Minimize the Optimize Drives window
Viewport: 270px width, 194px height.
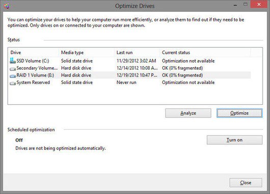click(x=235, y=5)
